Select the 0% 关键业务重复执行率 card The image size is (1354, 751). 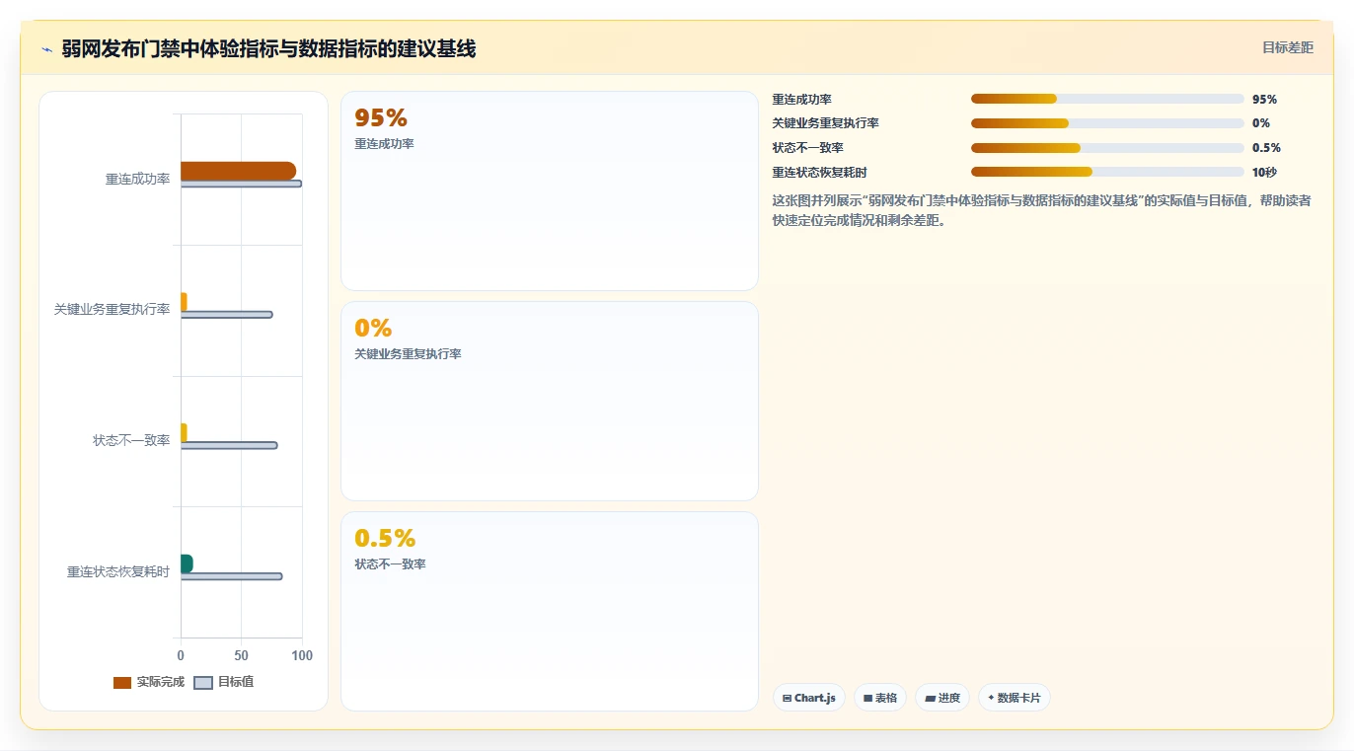550,402
